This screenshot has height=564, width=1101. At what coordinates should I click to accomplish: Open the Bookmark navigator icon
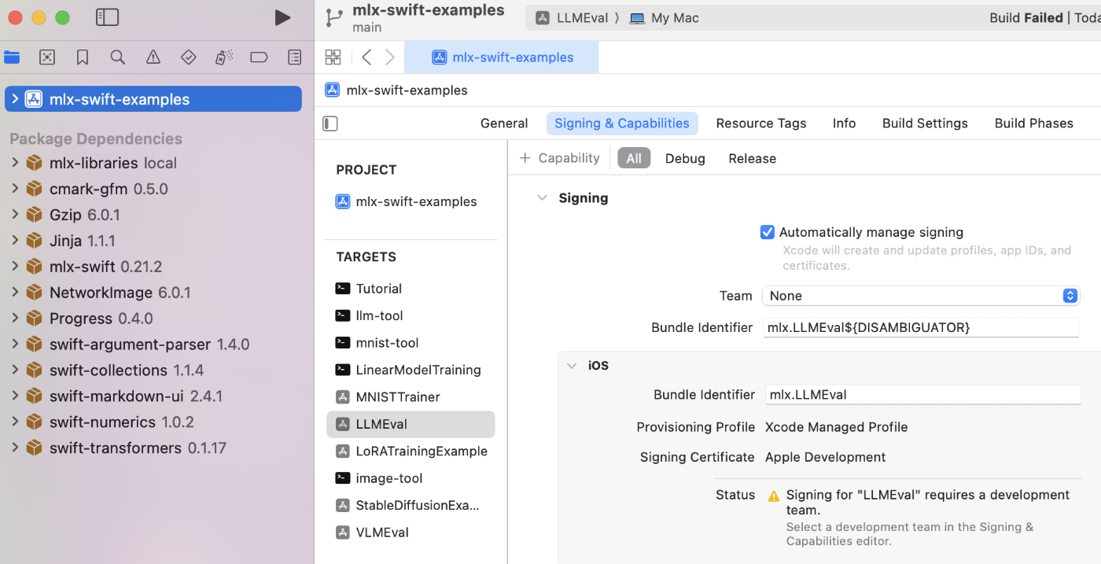(x=83, y=57)
